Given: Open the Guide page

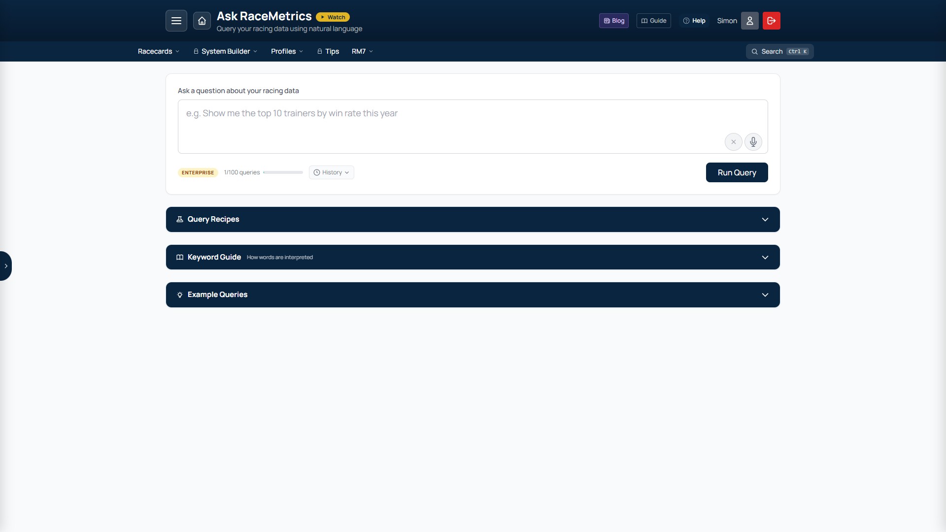Looking at the screenshot, I should 654,21.
